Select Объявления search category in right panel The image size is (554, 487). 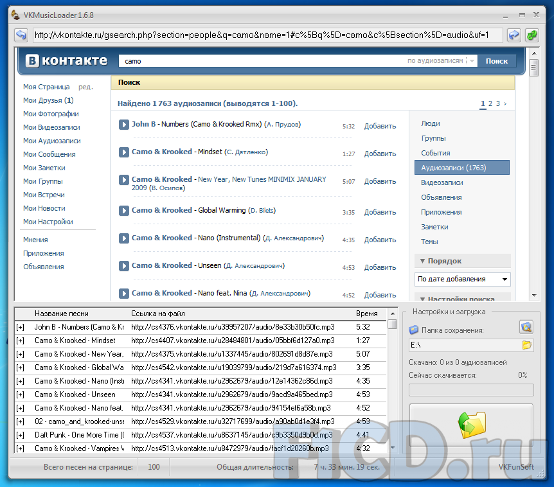(x=442, y=197)
